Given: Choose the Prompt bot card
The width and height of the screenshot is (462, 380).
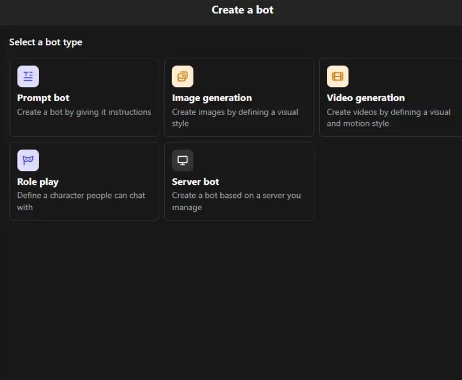Looking at the screenshot, I should click(84, 97).
